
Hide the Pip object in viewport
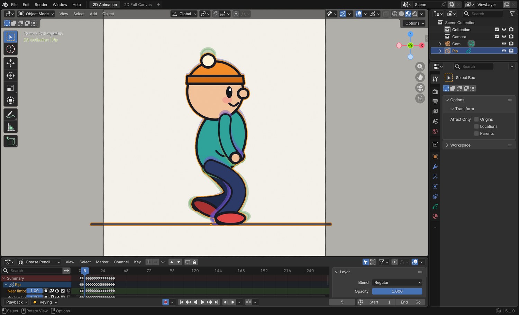[x=504, y=51]
